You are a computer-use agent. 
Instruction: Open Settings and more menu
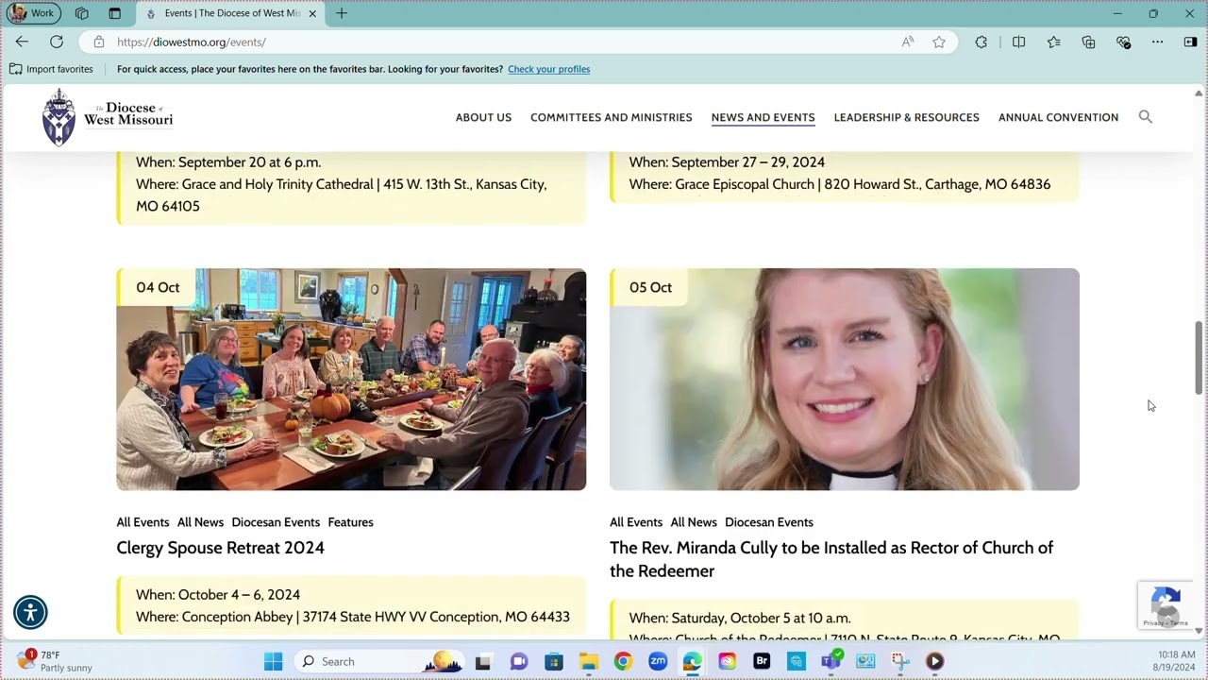(1157, 42)
